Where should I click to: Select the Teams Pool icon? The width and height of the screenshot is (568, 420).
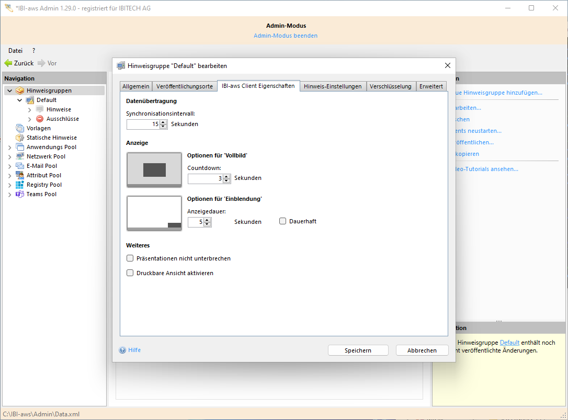pyautogui.click(x=20, y=194)
